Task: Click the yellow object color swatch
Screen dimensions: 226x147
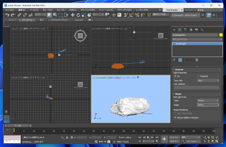Action: click(221, 35)
